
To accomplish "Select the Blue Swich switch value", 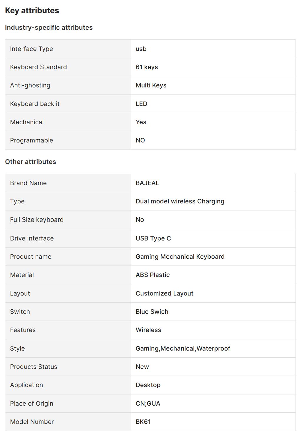I will pyautogui.click(x=152, y=312).
